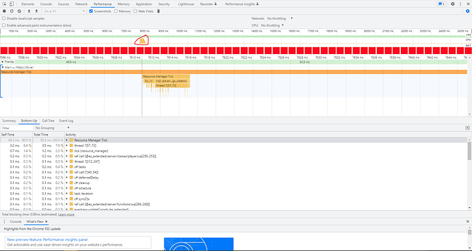Screen dimensions: 472x251
Task: Expand the Resource Manager Tick row
Action: [67, 140]
